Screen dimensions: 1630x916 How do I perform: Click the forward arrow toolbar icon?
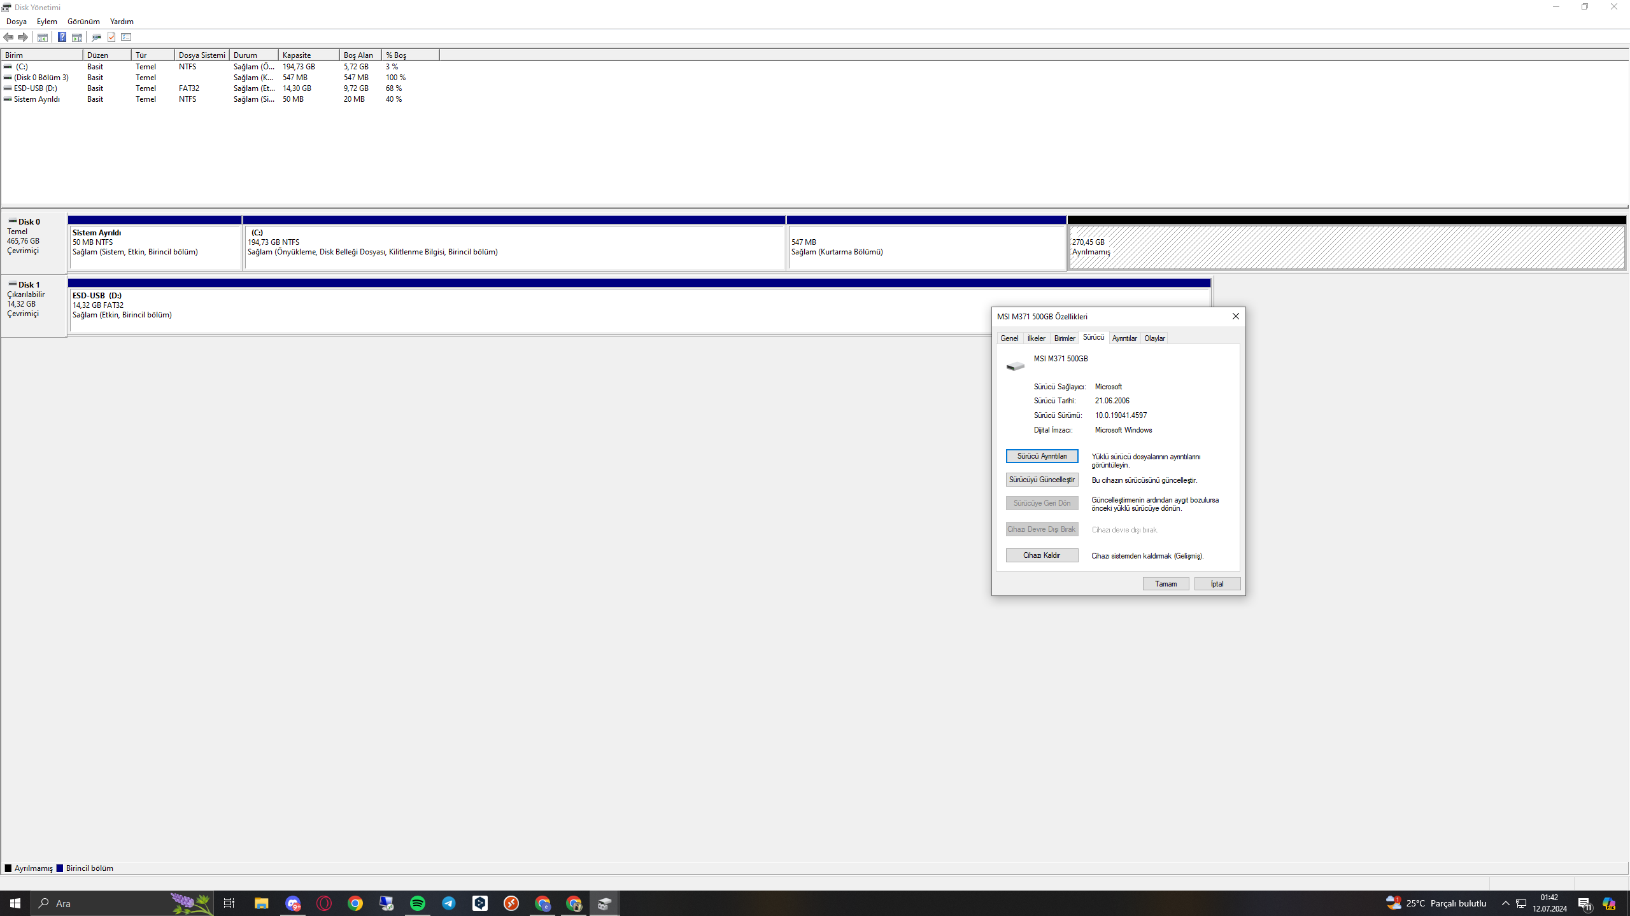(23, 37)
